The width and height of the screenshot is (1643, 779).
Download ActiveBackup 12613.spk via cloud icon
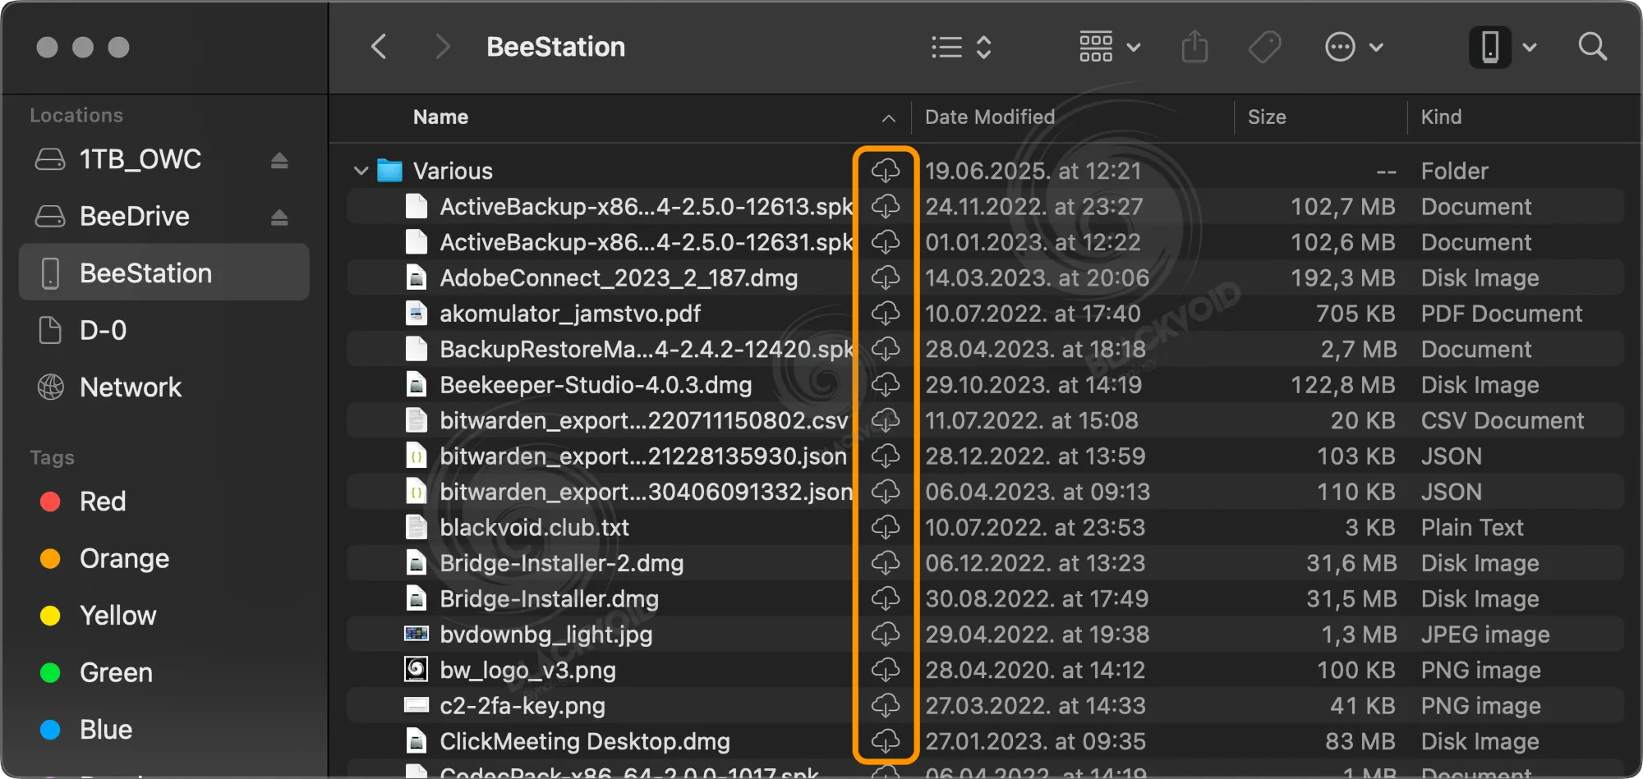(x=886, y=206)
